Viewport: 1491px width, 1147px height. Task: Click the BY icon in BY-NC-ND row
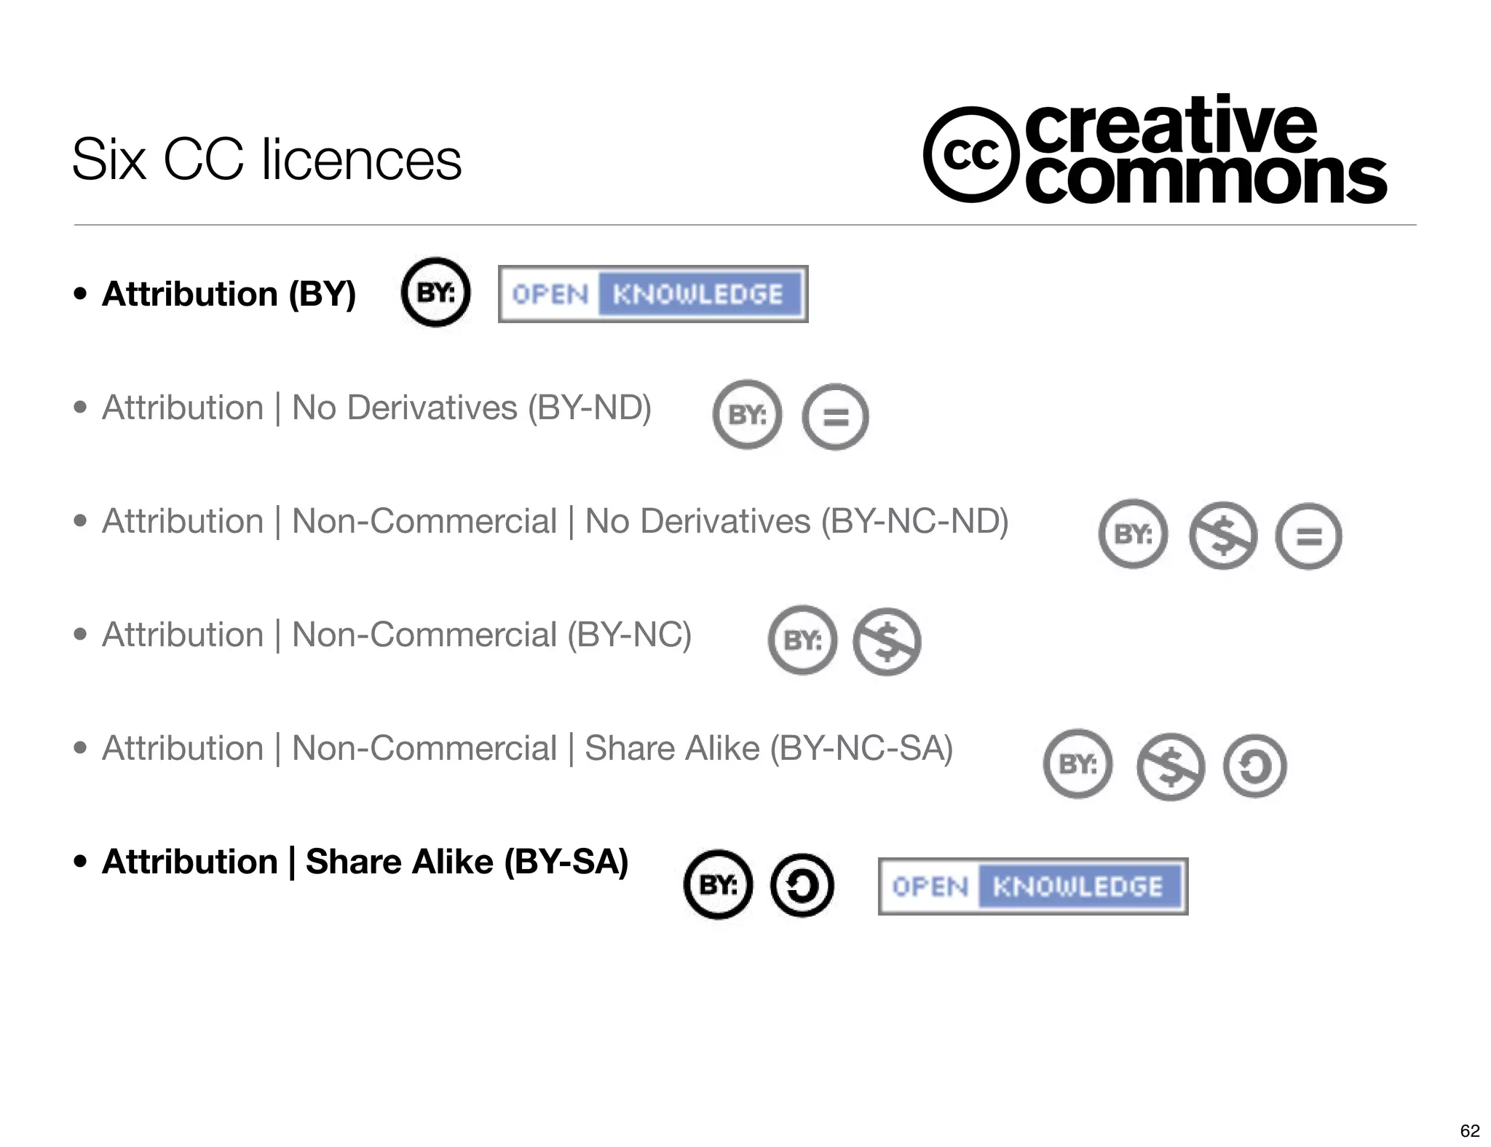point(1133,533)
